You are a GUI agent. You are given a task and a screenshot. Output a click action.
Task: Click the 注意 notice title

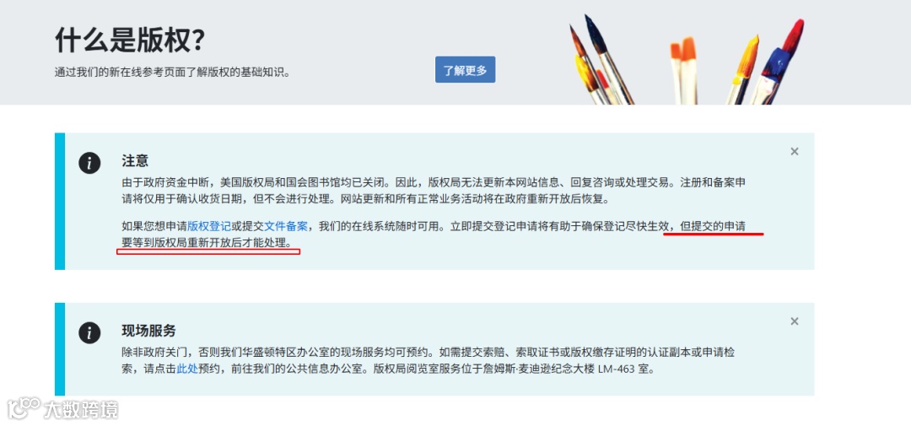coord(135,161)
